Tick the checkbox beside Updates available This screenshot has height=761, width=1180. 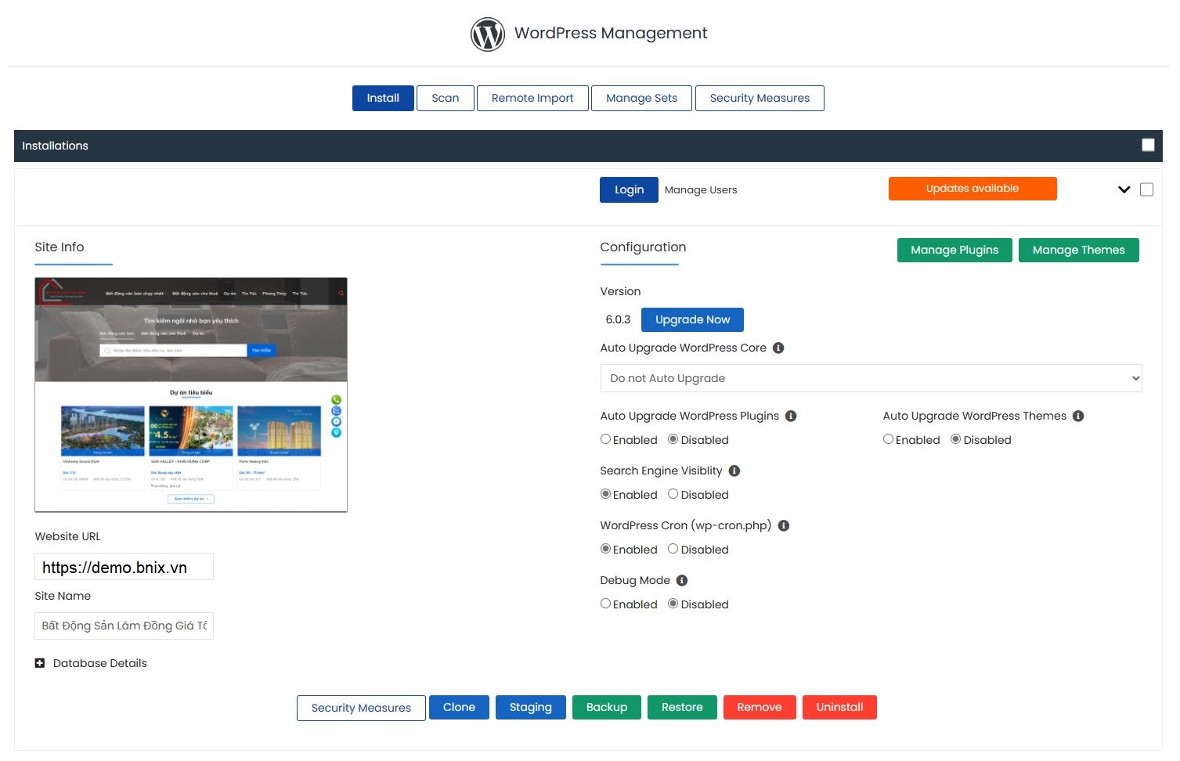pos(1146,189)
